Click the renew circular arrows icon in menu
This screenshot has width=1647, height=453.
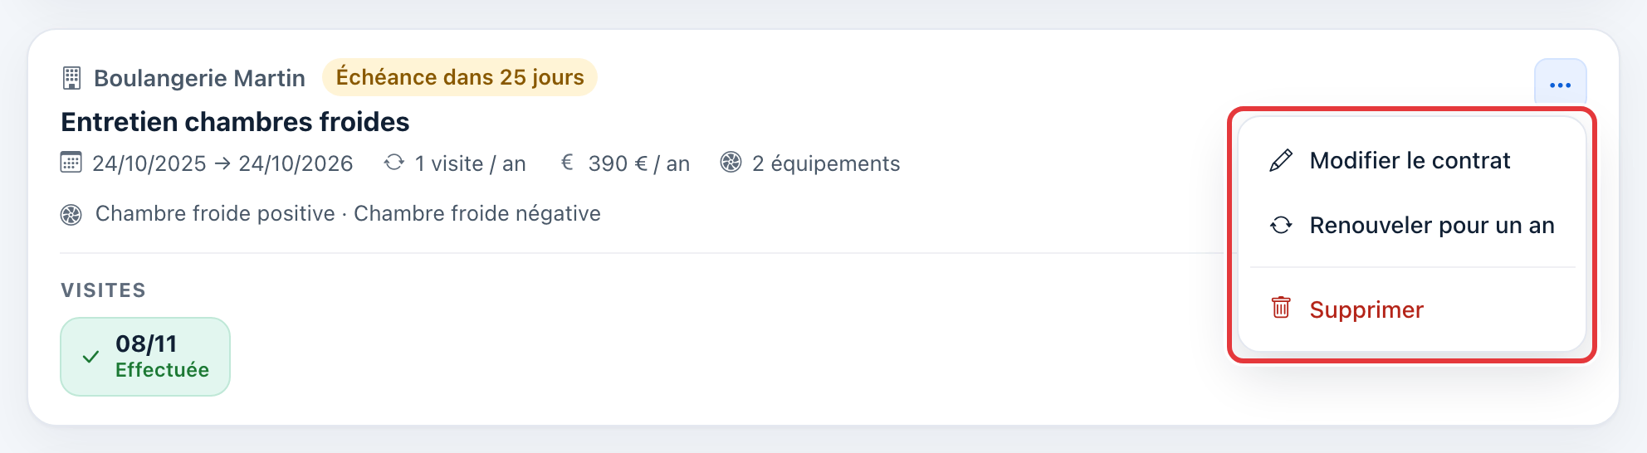point(1281,225)
